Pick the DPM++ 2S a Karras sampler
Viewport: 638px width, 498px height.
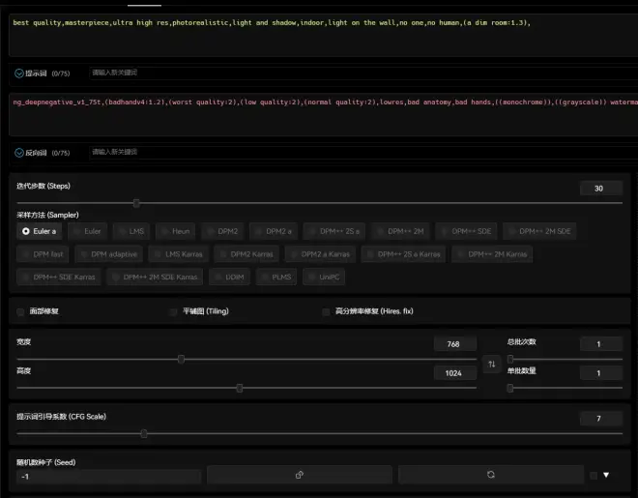pyautogui.click(x=404, y=254)
